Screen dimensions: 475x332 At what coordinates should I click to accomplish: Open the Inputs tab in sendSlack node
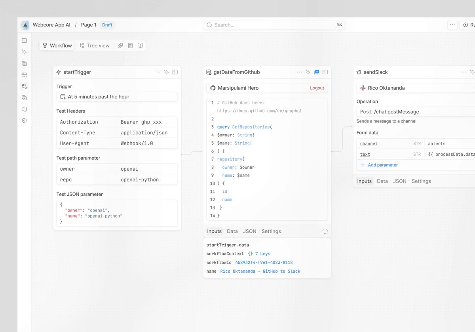364,181
